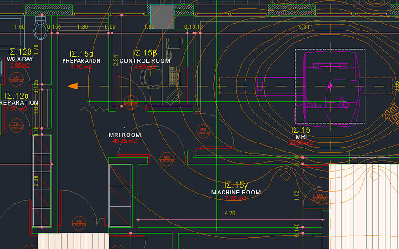This screenshot has width=399, height=249.
Task: Select the magenta MRI scanner block
Action: (330, 86)
